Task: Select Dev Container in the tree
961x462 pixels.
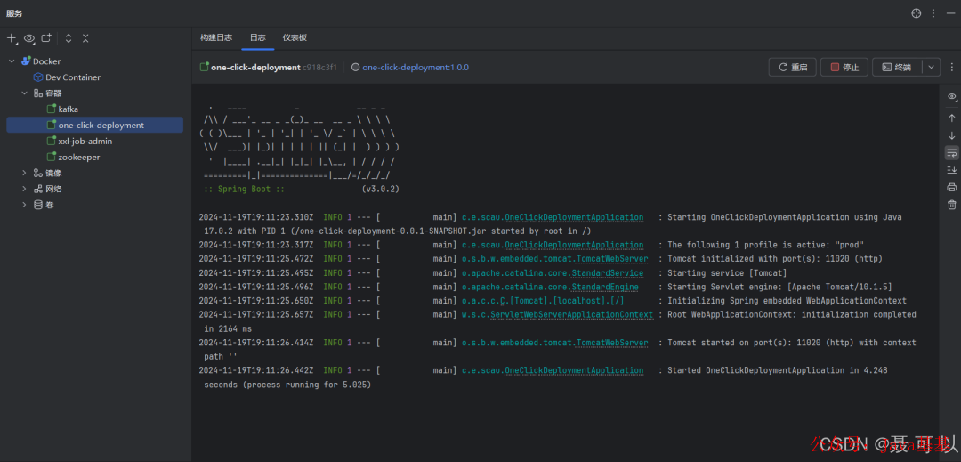Action: point(73,77)
